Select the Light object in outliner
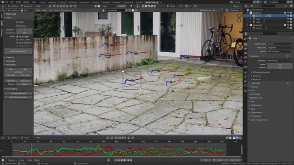This screenshot has width=294, height=165. [258, 22]
